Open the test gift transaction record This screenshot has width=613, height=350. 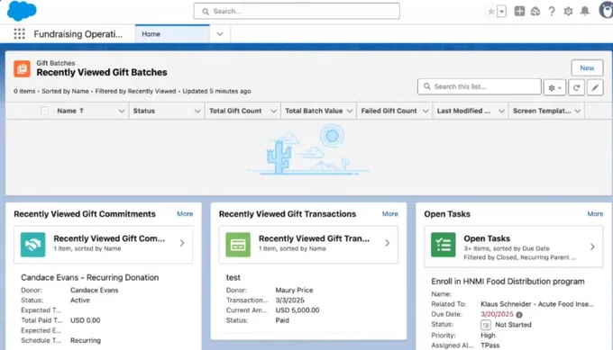233,277
